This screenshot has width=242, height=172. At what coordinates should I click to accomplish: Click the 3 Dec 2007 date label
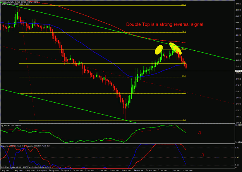click(163, 170)
